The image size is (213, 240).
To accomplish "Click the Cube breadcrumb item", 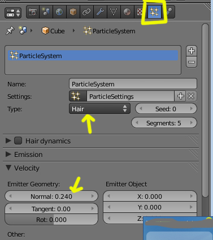I will [53, 31].
